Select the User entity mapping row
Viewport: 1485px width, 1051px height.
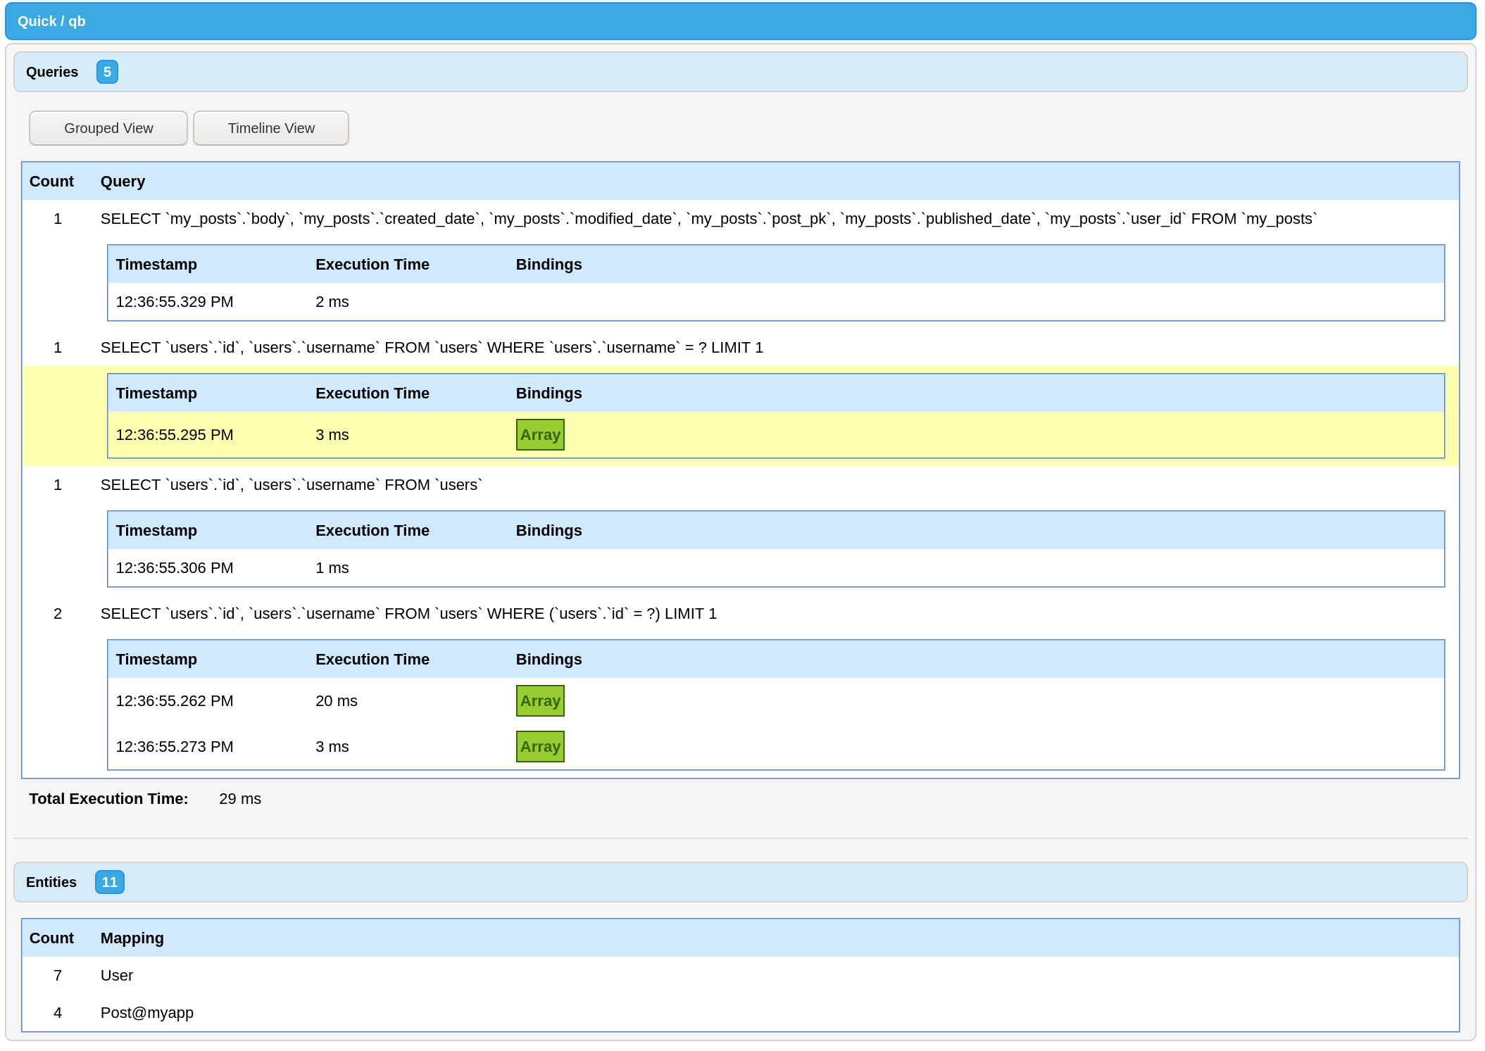(117, 976)
